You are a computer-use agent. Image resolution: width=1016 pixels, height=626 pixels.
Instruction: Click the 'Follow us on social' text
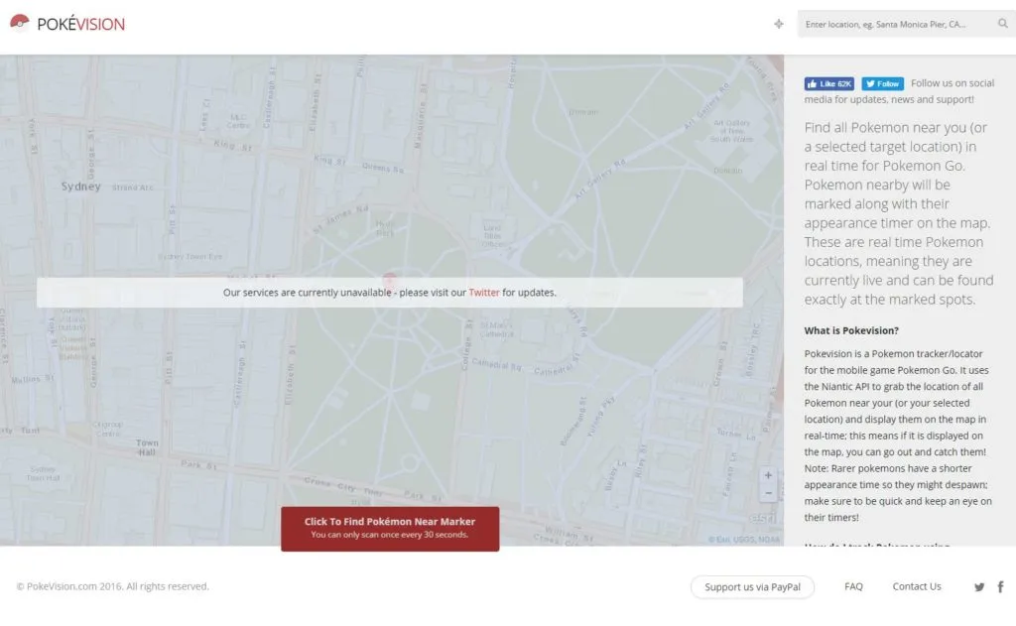tap(952, 83)
